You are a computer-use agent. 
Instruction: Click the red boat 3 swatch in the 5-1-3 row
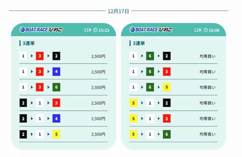[x=166, y=119]
